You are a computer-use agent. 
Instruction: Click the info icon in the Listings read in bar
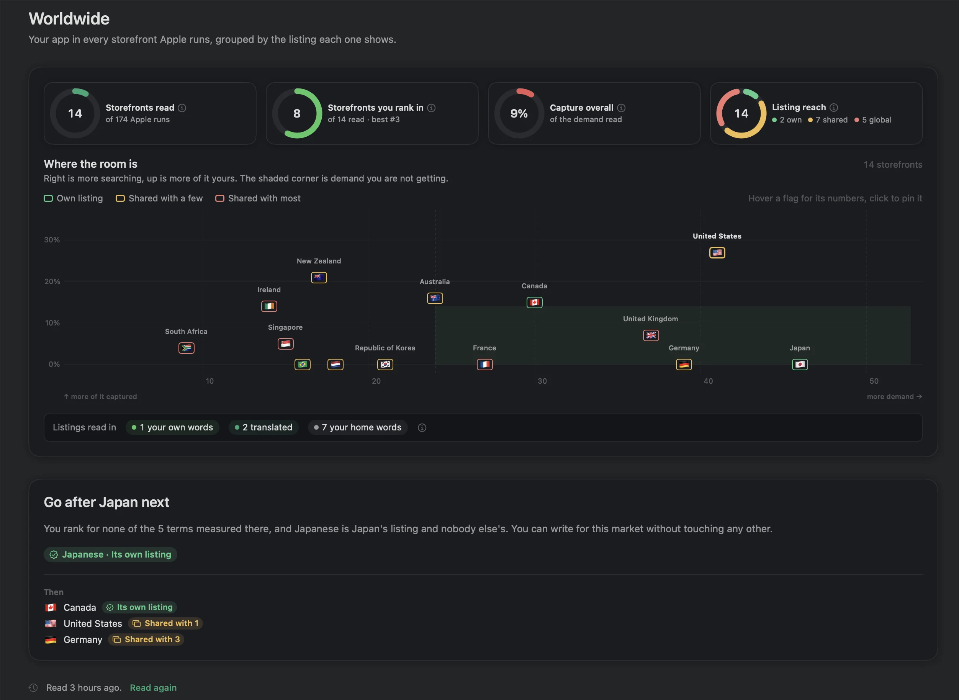point(422,427)
